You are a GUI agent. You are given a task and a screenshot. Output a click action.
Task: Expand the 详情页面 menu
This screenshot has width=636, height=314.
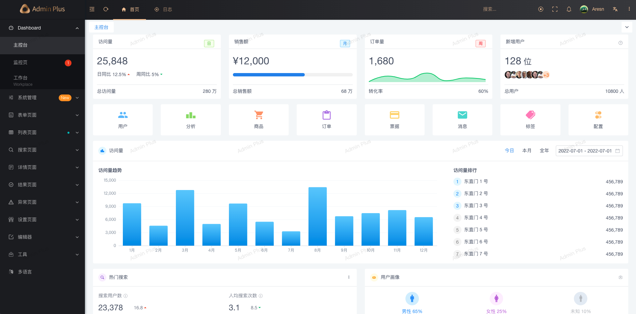[42, 168]
